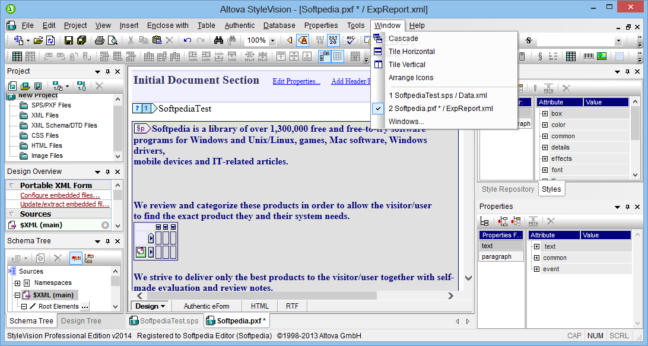The height and width of the screenshot is (346, 648).
Task: Toggle the show table markup button
Action: tap(325, 56)
